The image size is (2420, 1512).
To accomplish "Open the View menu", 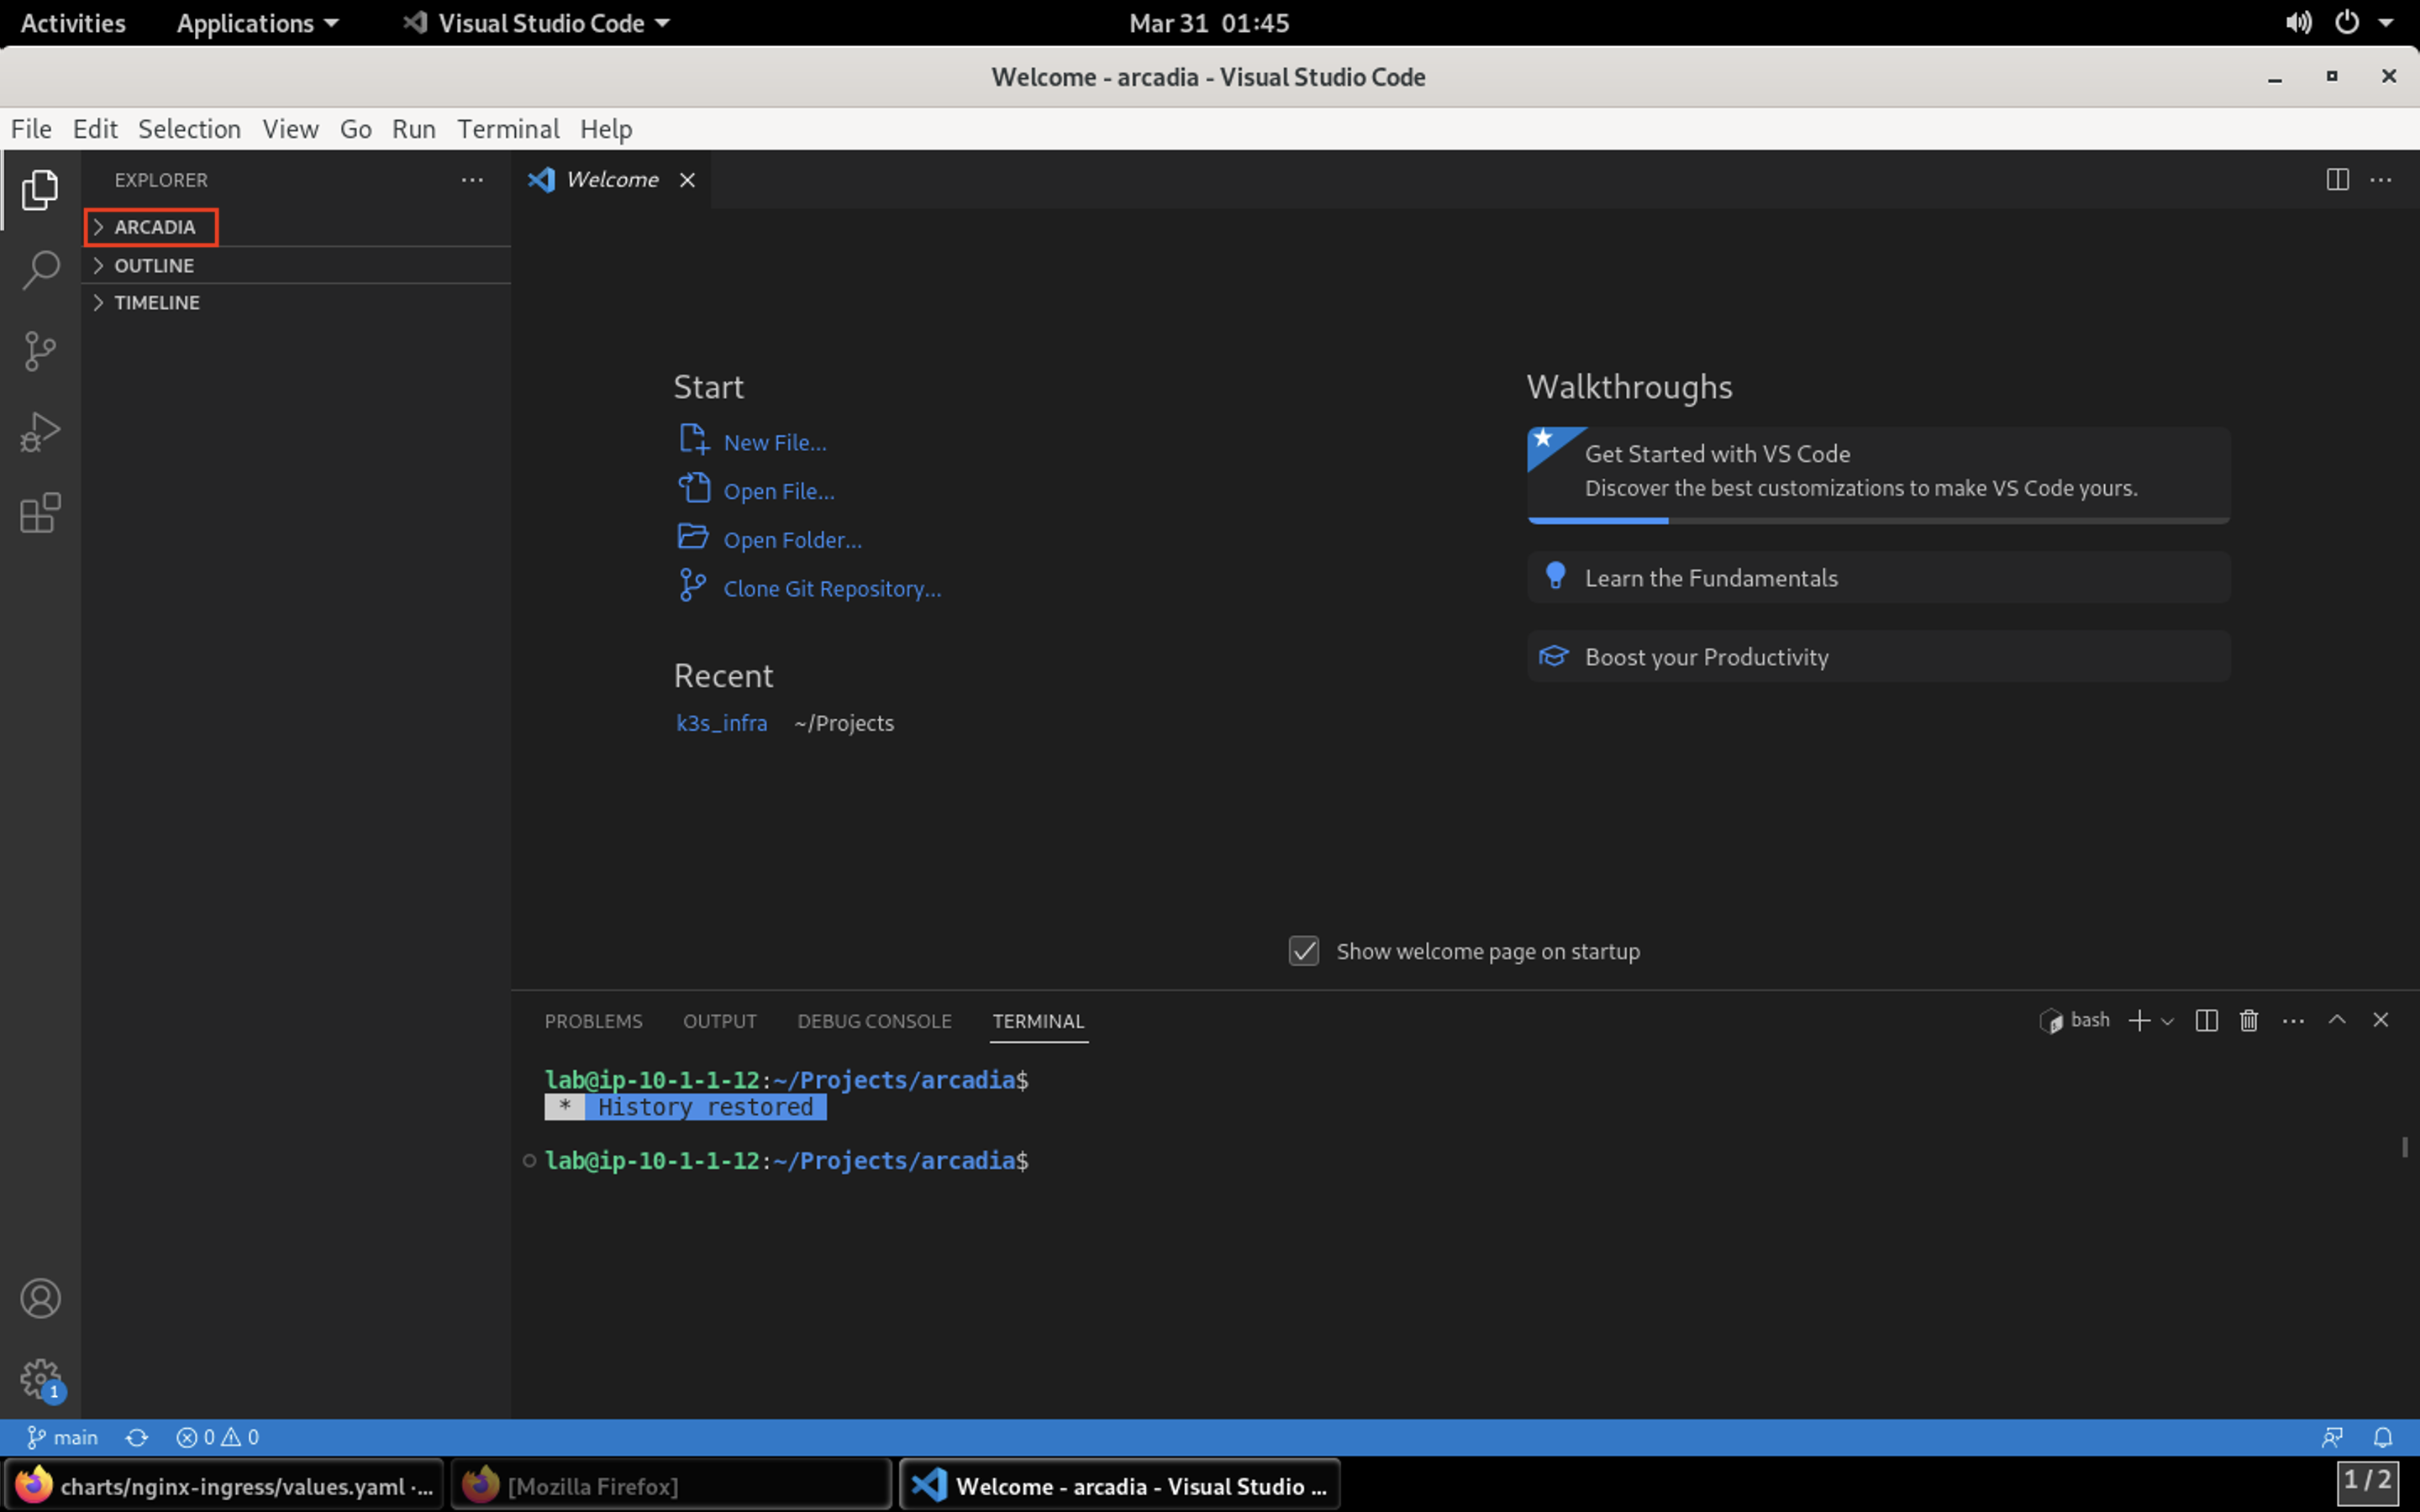I will 290,129.
